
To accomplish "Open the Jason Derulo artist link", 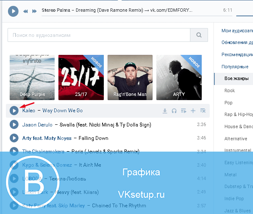I will tap(37, 125).
